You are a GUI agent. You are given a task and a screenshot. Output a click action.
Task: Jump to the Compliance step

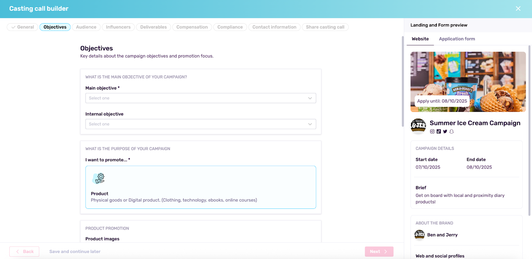click(230, 27)
